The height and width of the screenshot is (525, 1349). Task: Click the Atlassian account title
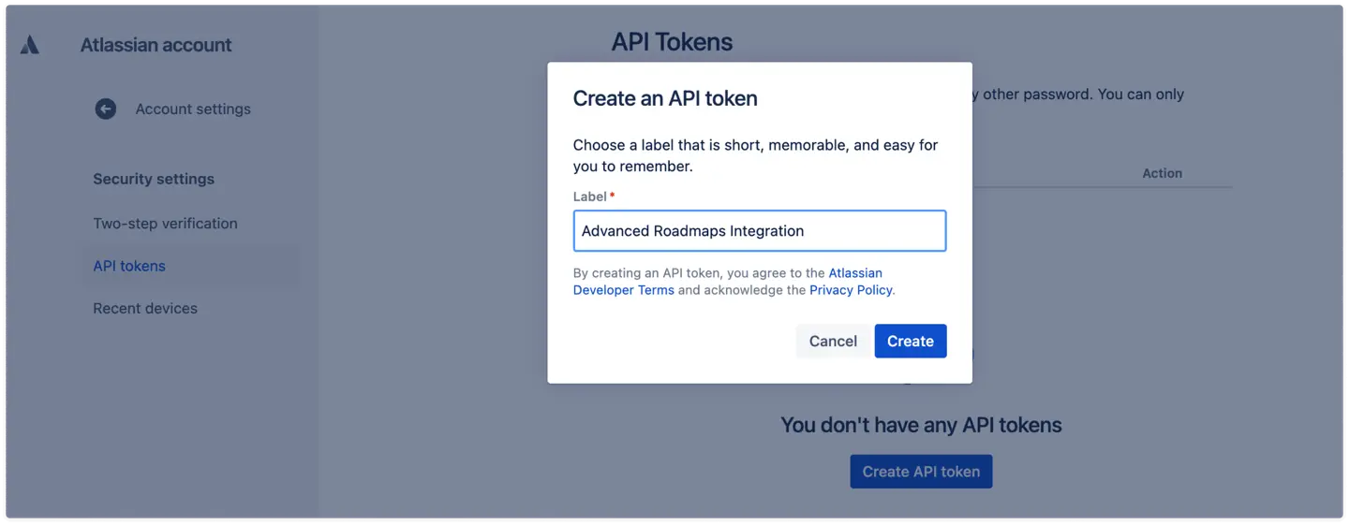[x=156, y=45]
